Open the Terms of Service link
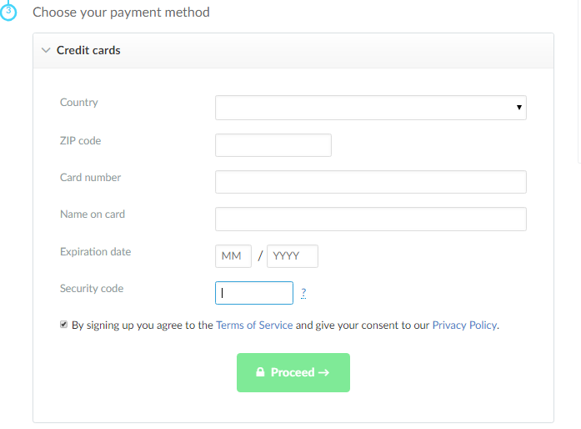The height and width of the screenshot is (429, 581). tap(254, 326)
